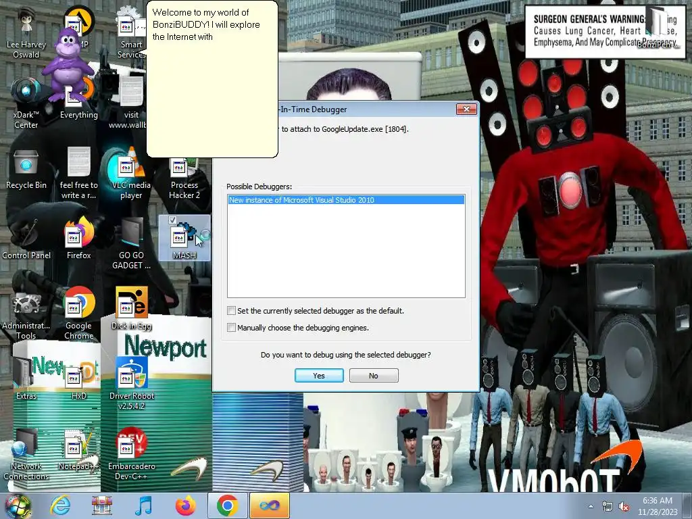Image resolution: width=692 pixels, height=519 pixels.
Task: Enable 'Set the currently selected debugger as the default'
Action: tap(231, 311)
